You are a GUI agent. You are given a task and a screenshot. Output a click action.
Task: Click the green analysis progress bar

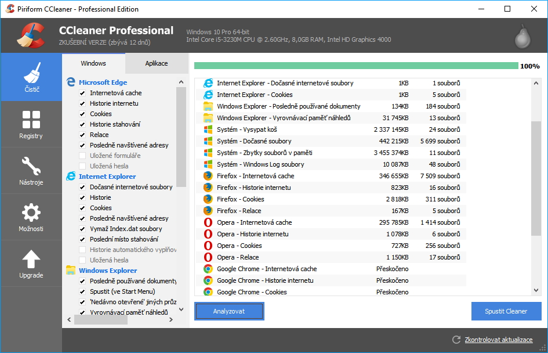click(356, 66)
